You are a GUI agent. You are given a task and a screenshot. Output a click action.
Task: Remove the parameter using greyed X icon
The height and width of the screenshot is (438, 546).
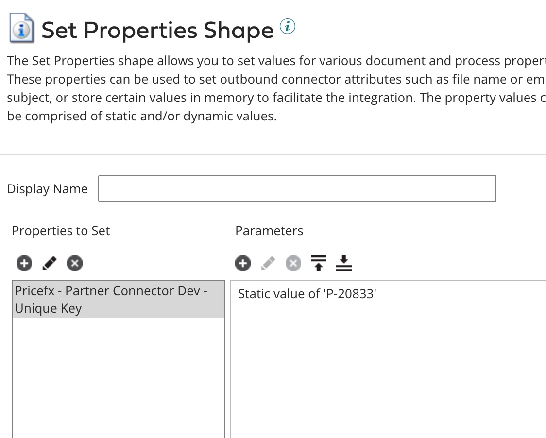pos(293,263)
